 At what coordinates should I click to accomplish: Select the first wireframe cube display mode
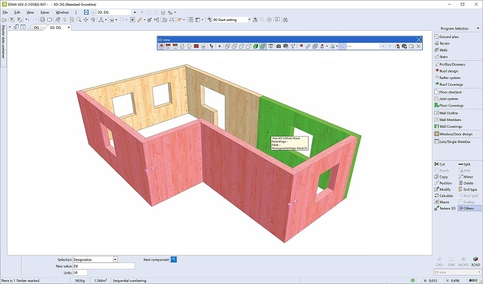coord(227,46)
